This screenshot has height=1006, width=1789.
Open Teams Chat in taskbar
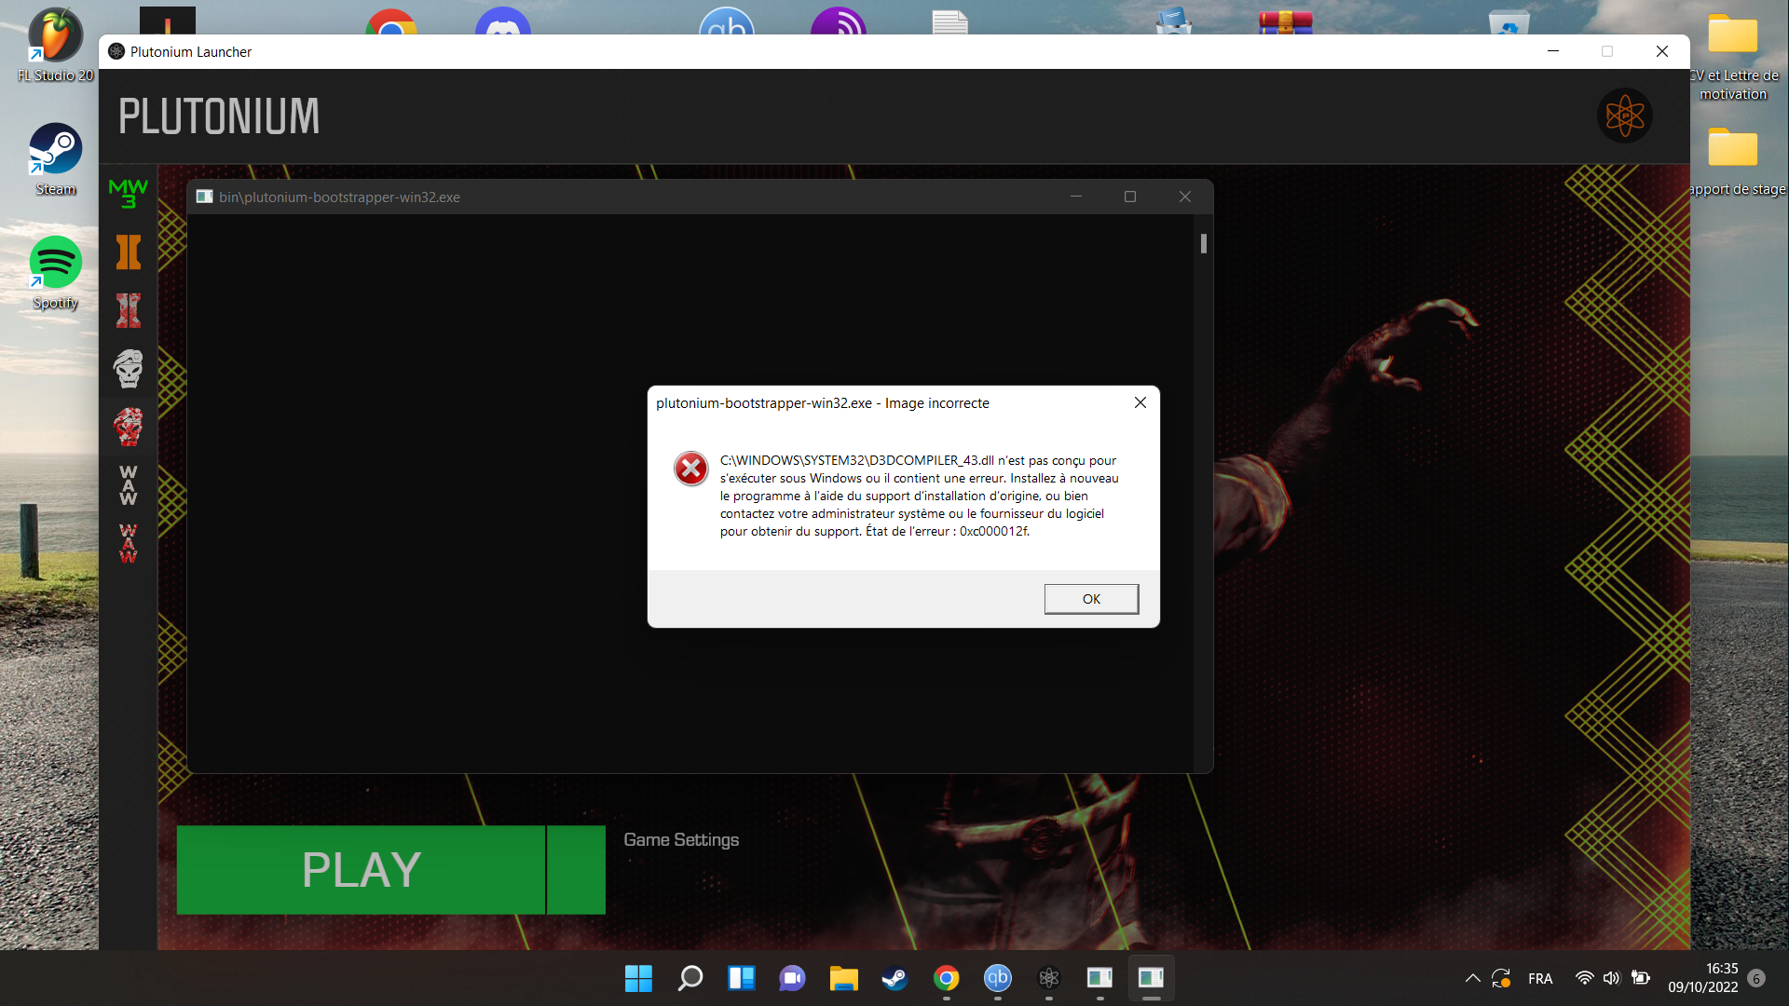tap(792, 978)
